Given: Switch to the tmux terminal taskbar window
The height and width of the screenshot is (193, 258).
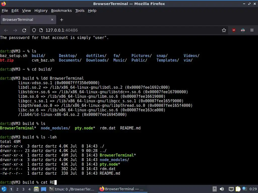Looking at the screenshot, I should click(72, 189).
